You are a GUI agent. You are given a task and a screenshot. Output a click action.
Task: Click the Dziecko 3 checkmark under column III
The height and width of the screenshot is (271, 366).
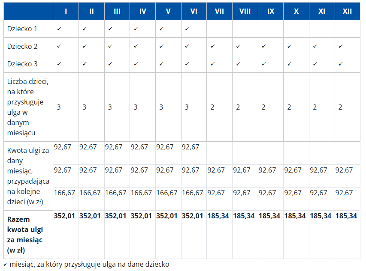point(110,64)
